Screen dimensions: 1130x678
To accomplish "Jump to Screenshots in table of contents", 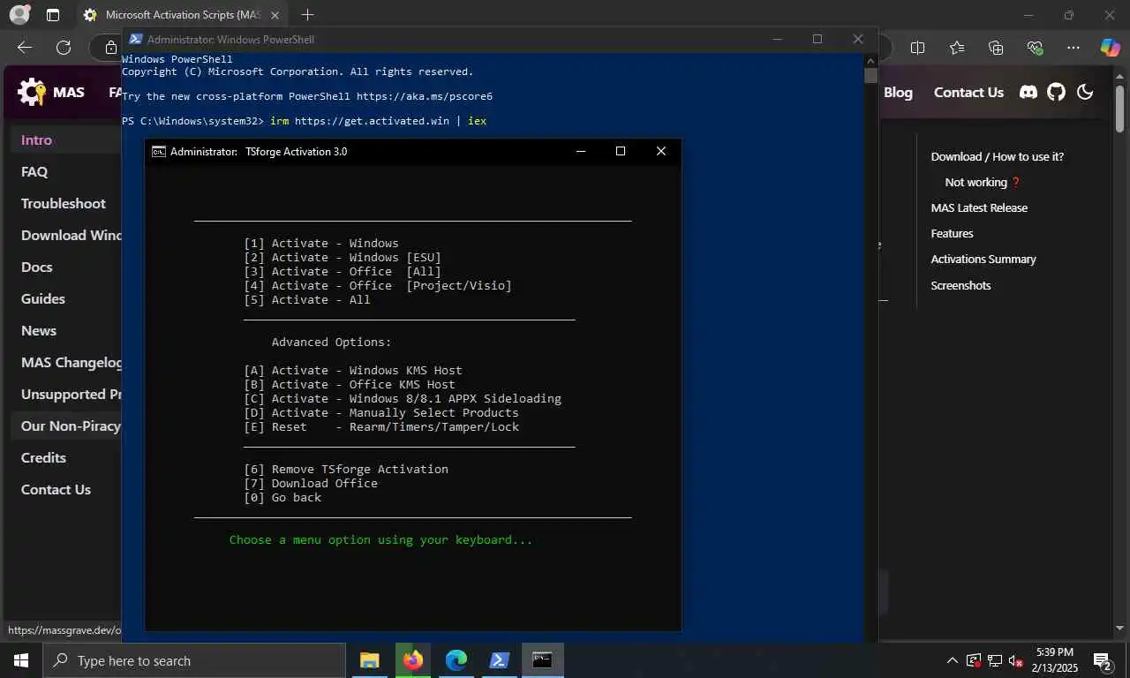I will tap(960, 285).
